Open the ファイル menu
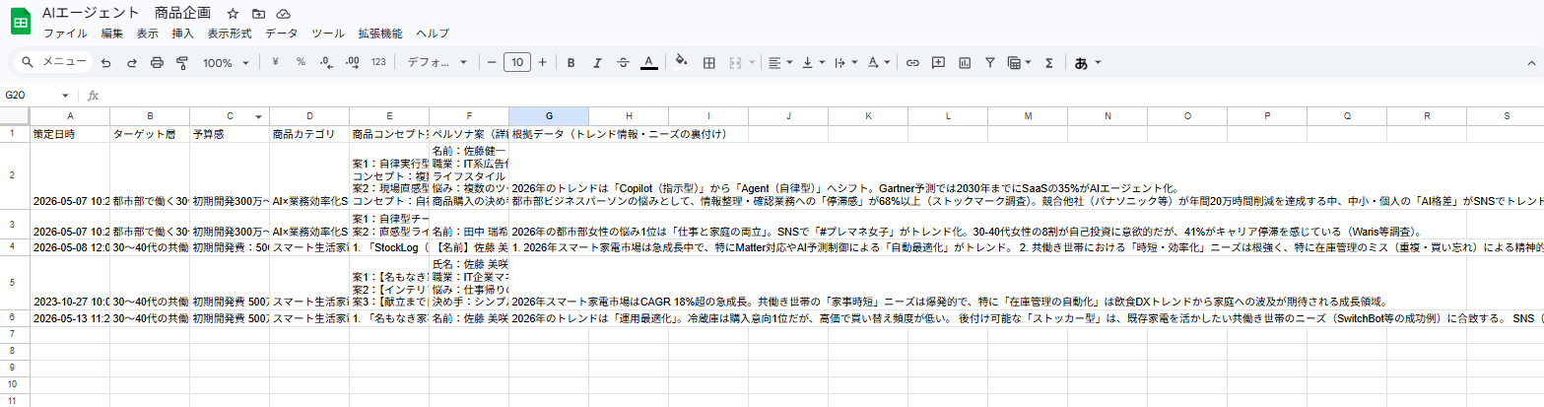 64,34
